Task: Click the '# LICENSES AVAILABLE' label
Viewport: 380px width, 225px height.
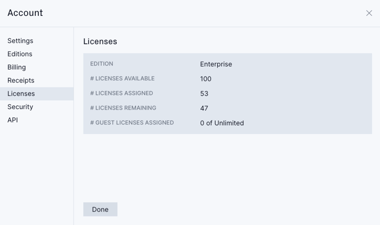Action: tap(123, 79)
